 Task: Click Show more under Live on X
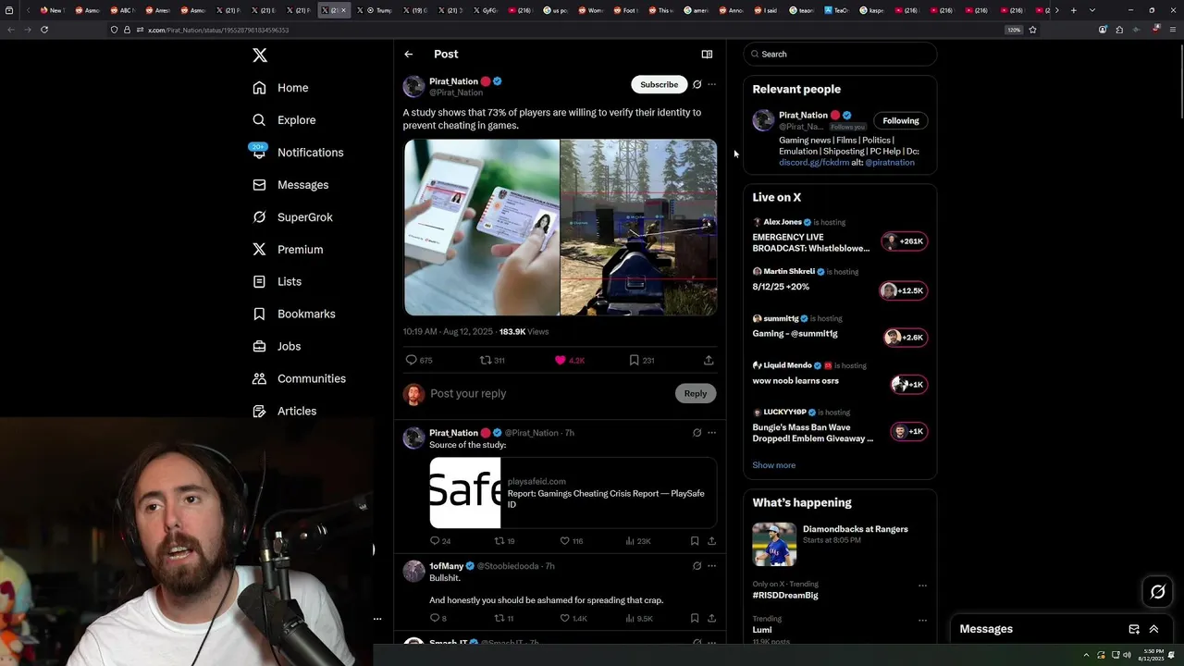[x=773, y=465]
